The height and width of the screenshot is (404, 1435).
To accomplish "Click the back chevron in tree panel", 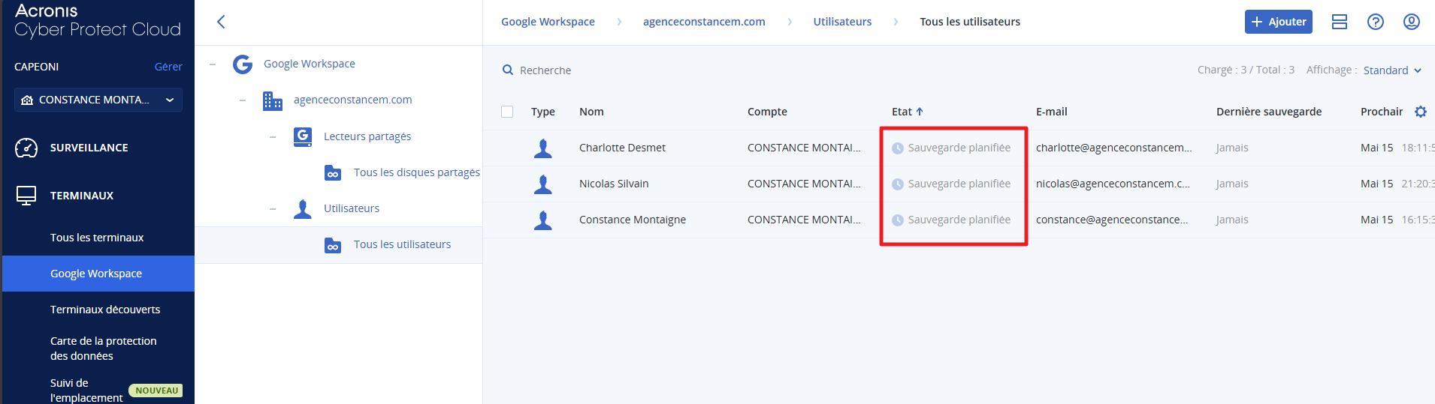I will 221,22.
